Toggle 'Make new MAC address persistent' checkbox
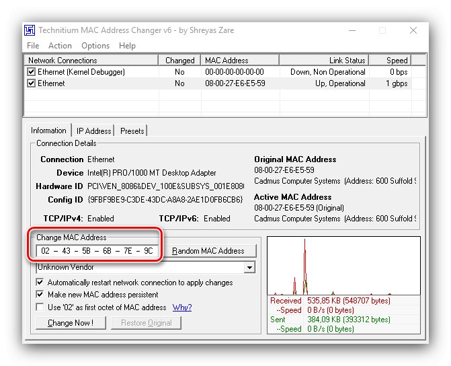This screenshot has width=451, height=366. 40,295
